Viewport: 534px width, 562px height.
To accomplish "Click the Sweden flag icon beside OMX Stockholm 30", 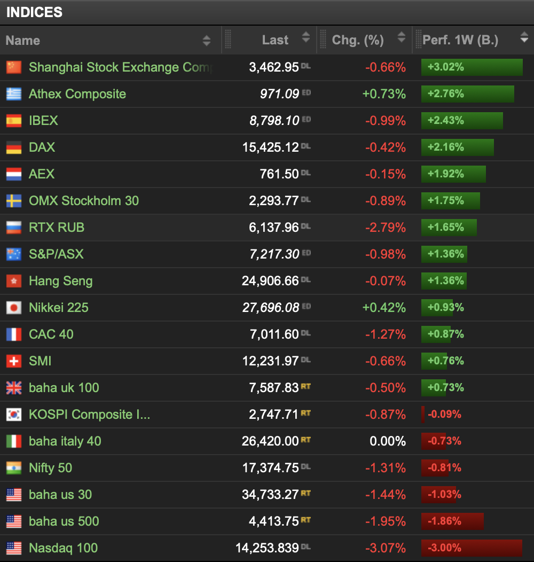I will pos(14,201).
